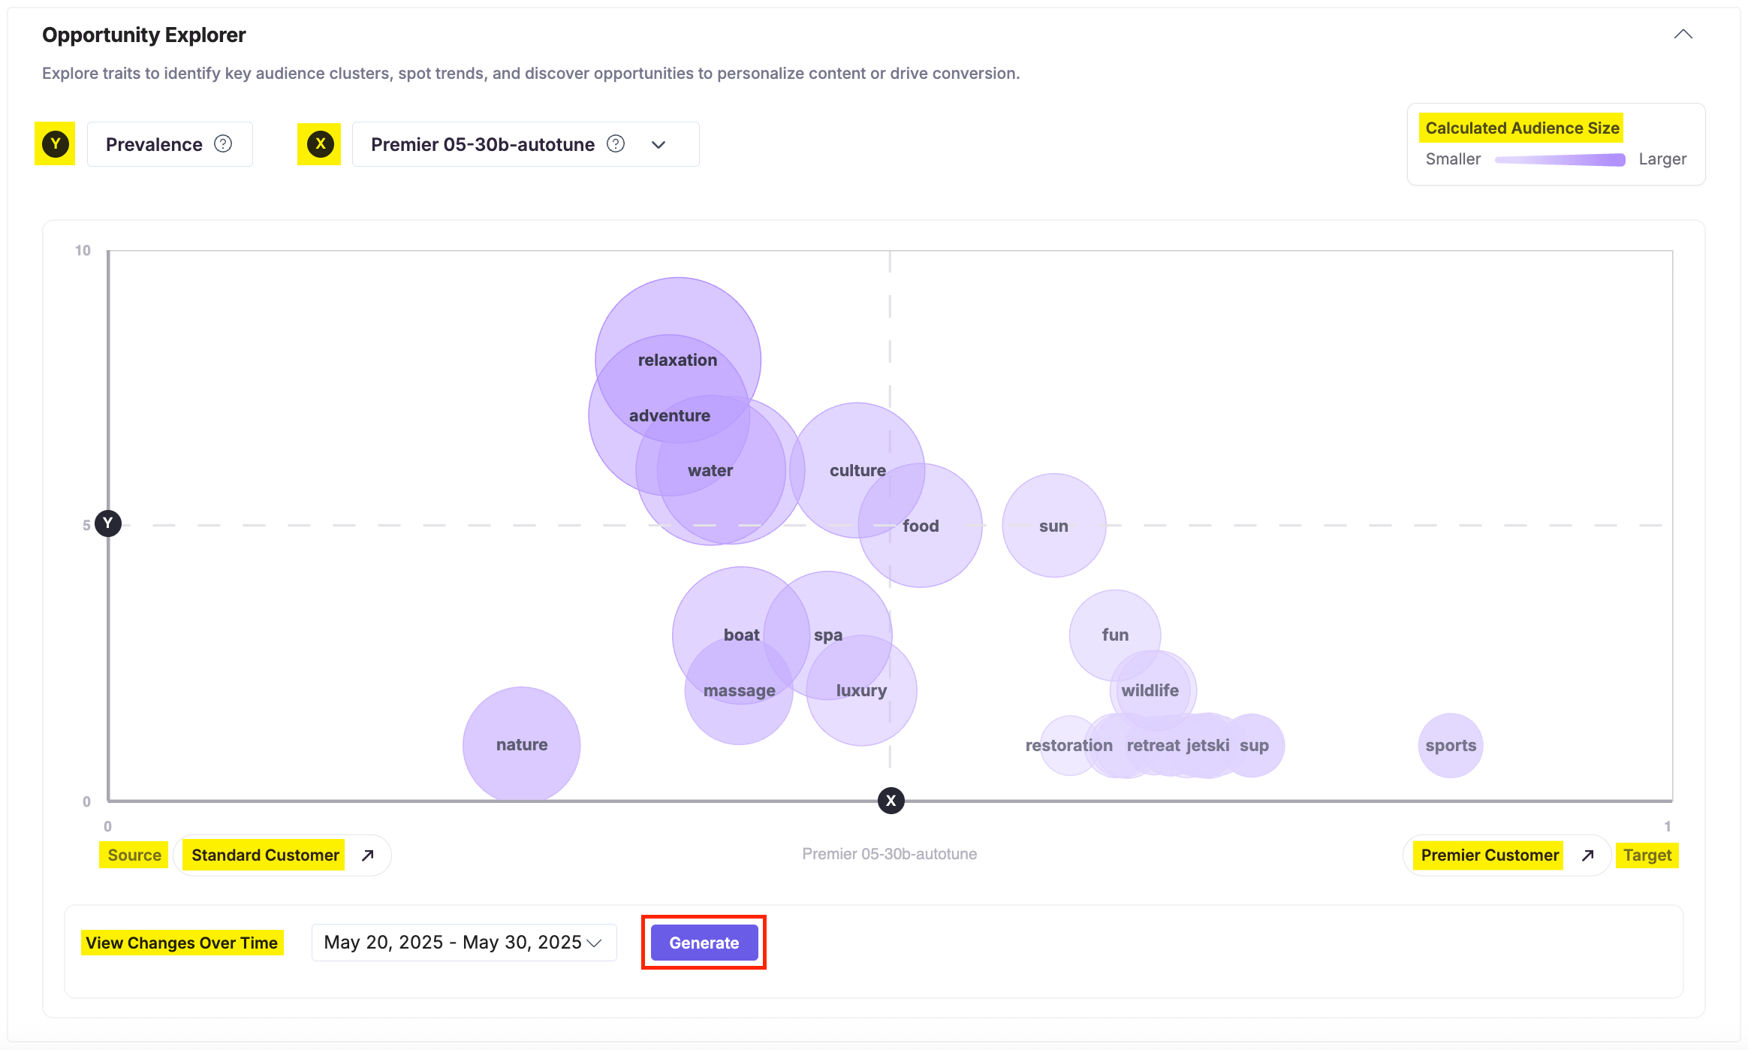Click the Target label
Screen dimensions: 1748x1050
pos(1647,855)
